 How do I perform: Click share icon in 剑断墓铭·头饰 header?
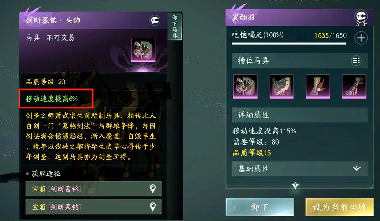point(155,20)
